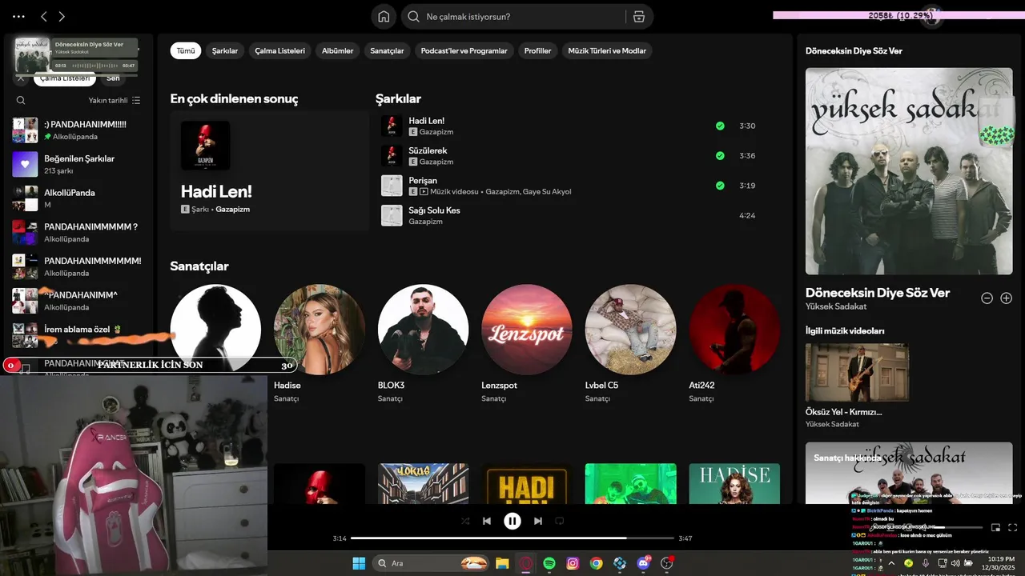
Task: Open the Yakın tarihli sort dropdown
Action: point(115,101)
